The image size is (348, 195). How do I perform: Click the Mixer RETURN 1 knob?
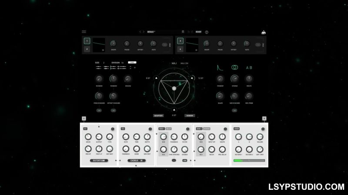[x=238, y=149]
